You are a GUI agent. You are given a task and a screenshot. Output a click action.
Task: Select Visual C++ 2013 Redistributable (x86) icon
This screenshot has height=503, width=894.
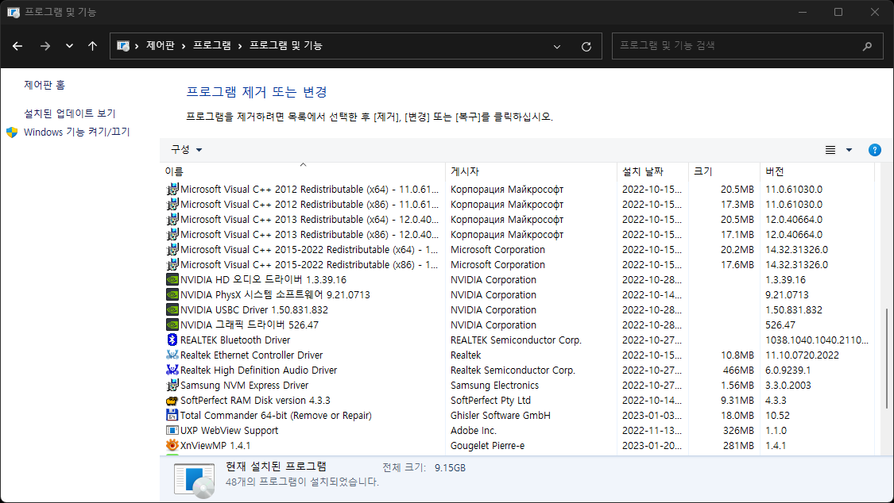pyautogui.click(x=172, y=234)
